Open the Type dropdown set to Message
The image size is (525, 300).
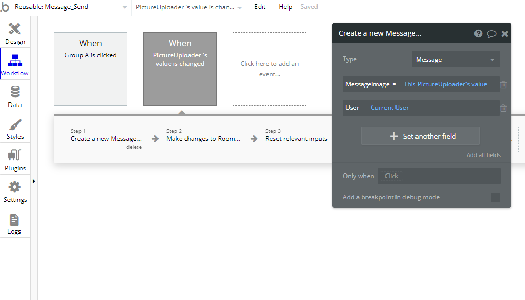(x=455, y=60)
